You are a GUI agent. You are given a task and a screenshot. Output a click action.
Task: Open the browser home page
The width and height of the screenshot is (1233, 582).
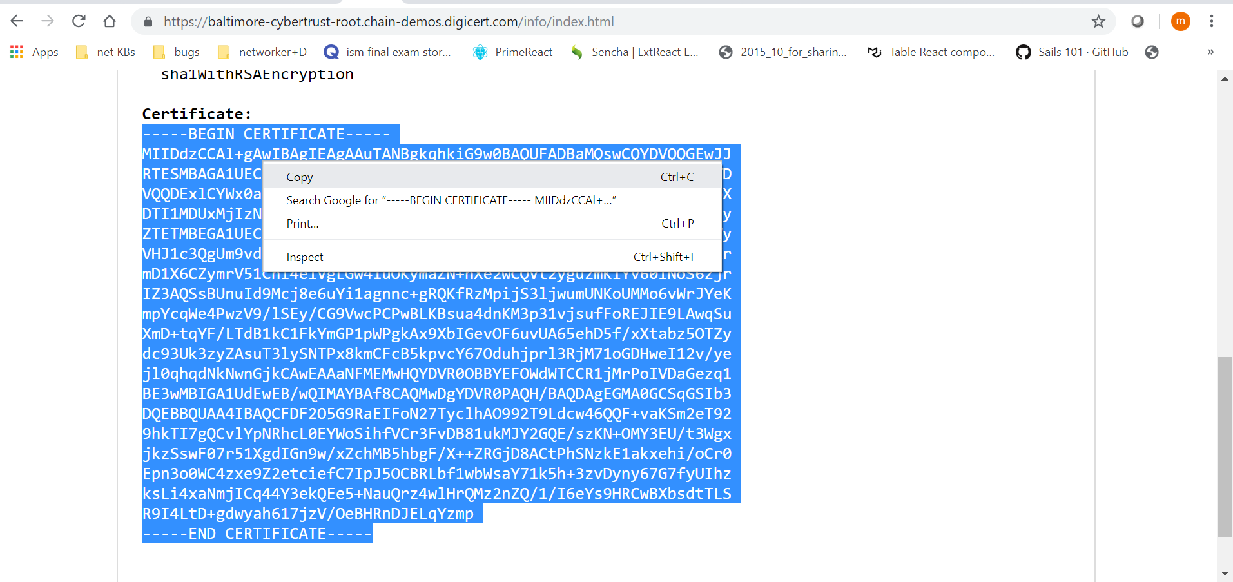[x=110, y=21]
